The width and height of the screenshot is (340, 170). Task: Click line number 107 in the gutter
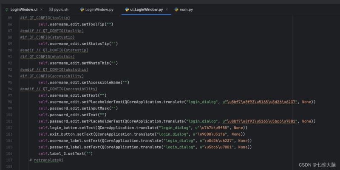pyautogui.click(x=9, y=160)
